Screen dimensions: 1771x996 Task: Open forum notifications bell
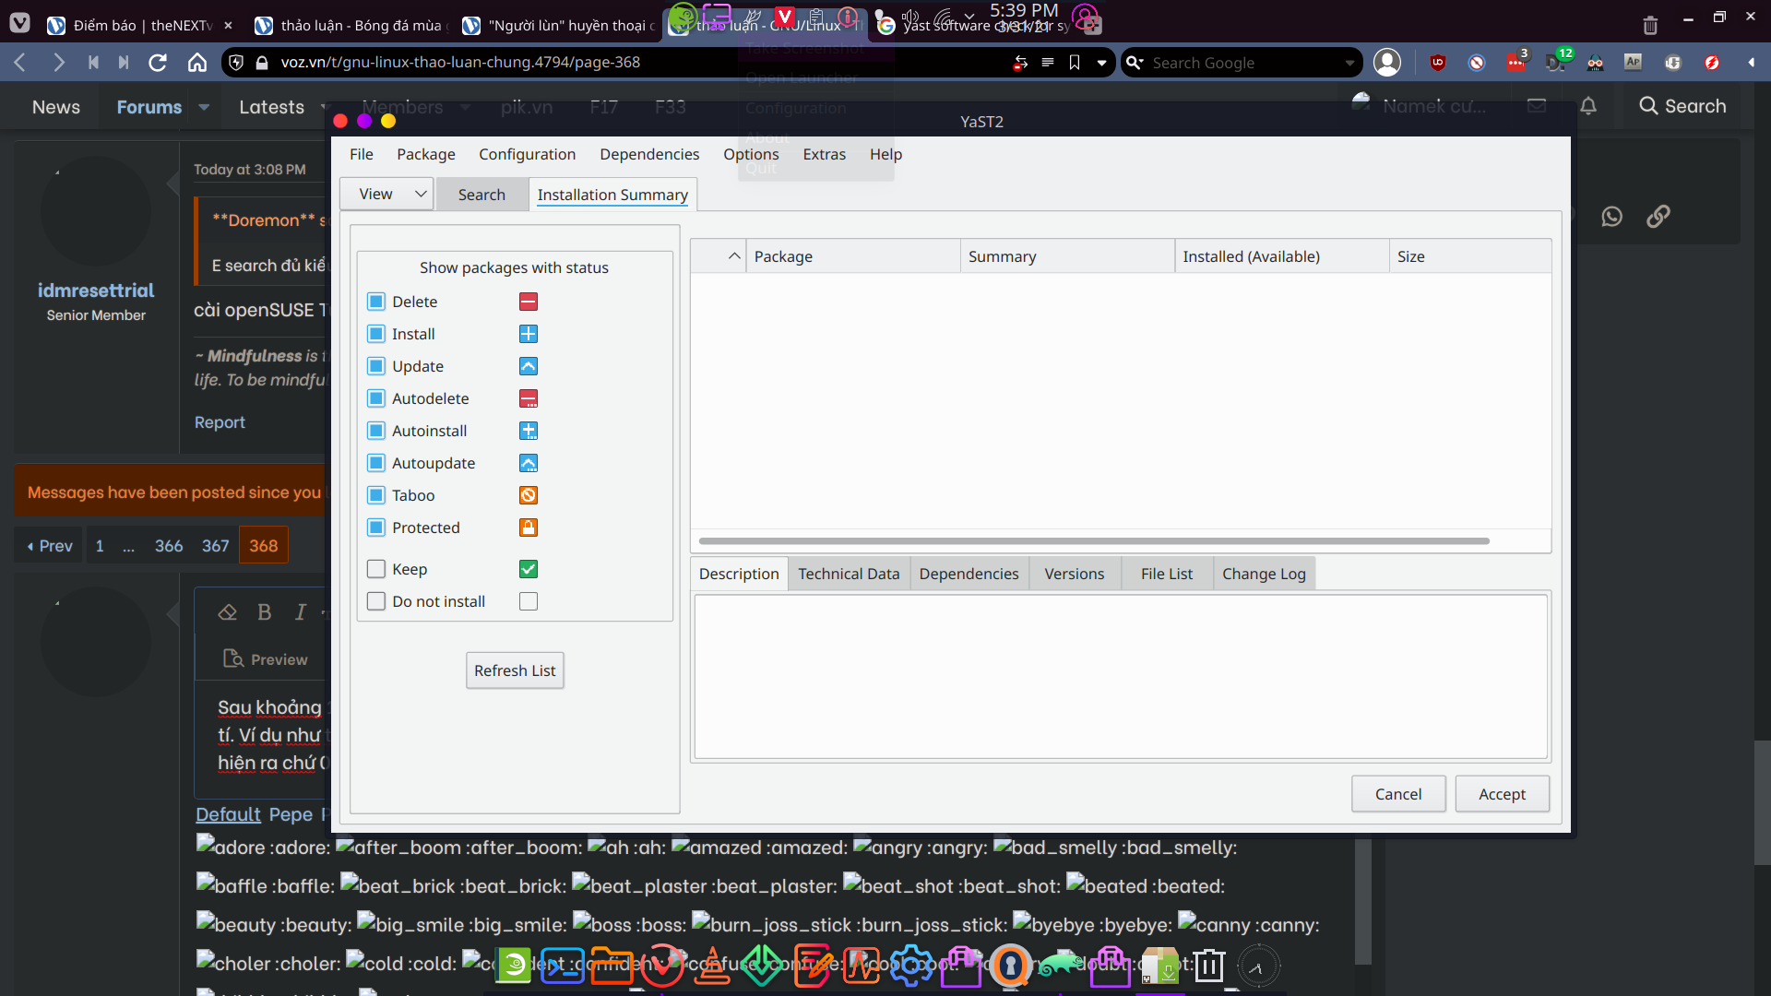1588,106
